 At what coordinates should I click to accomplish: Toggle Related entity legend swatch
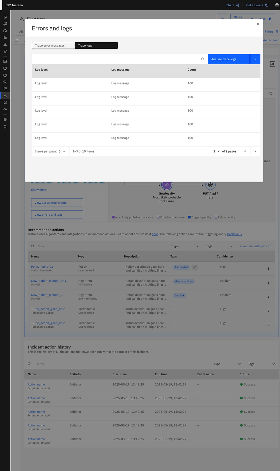(216, 217)
